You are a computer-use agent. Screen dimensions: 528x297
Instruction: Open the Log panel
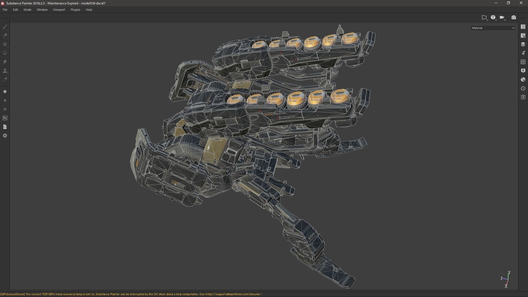point(523,97)
